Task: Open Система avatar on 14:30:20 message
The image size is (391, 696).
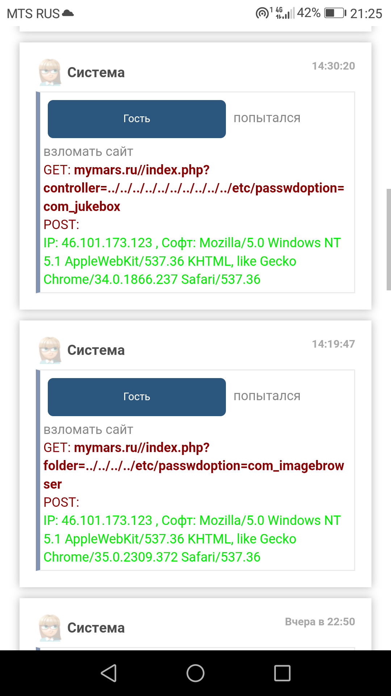Action: point(50,72)
